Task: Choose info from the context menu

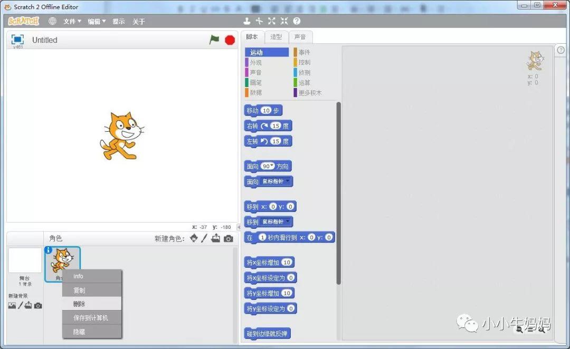Action: 92,276
